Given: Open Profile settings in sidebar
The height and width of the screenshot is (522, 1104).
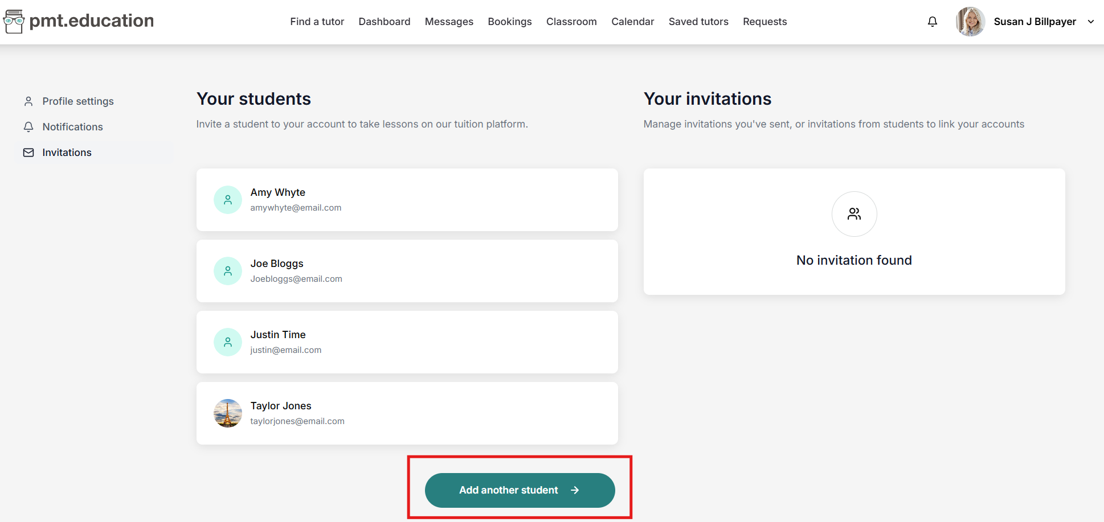Looking at the screenshot, I should [x=78, y=101].
